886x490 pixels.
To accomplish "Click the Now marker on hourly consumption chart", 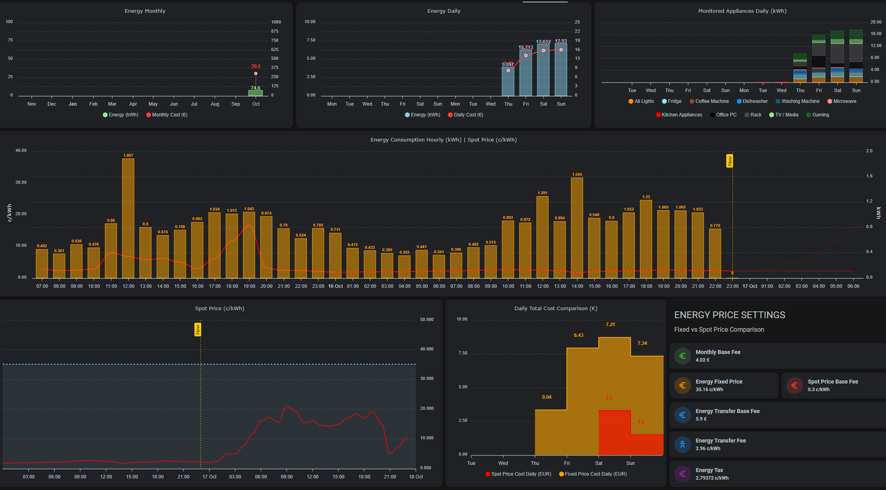I will (730, 161).
